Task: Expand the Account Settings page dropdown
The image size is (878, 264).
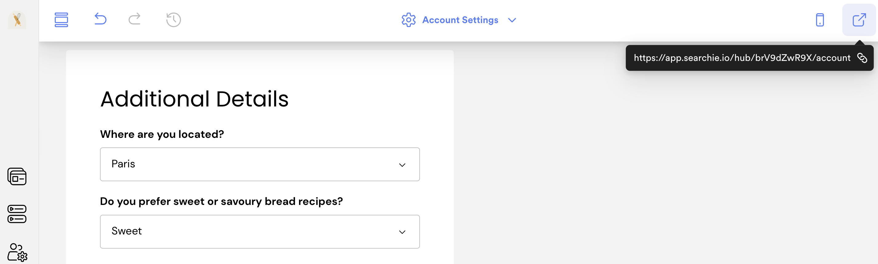Action: click(512, 20)
